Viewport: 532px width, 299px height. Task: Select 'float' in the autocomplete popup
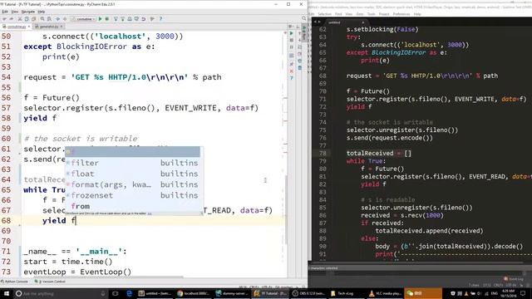pos(133,174)
